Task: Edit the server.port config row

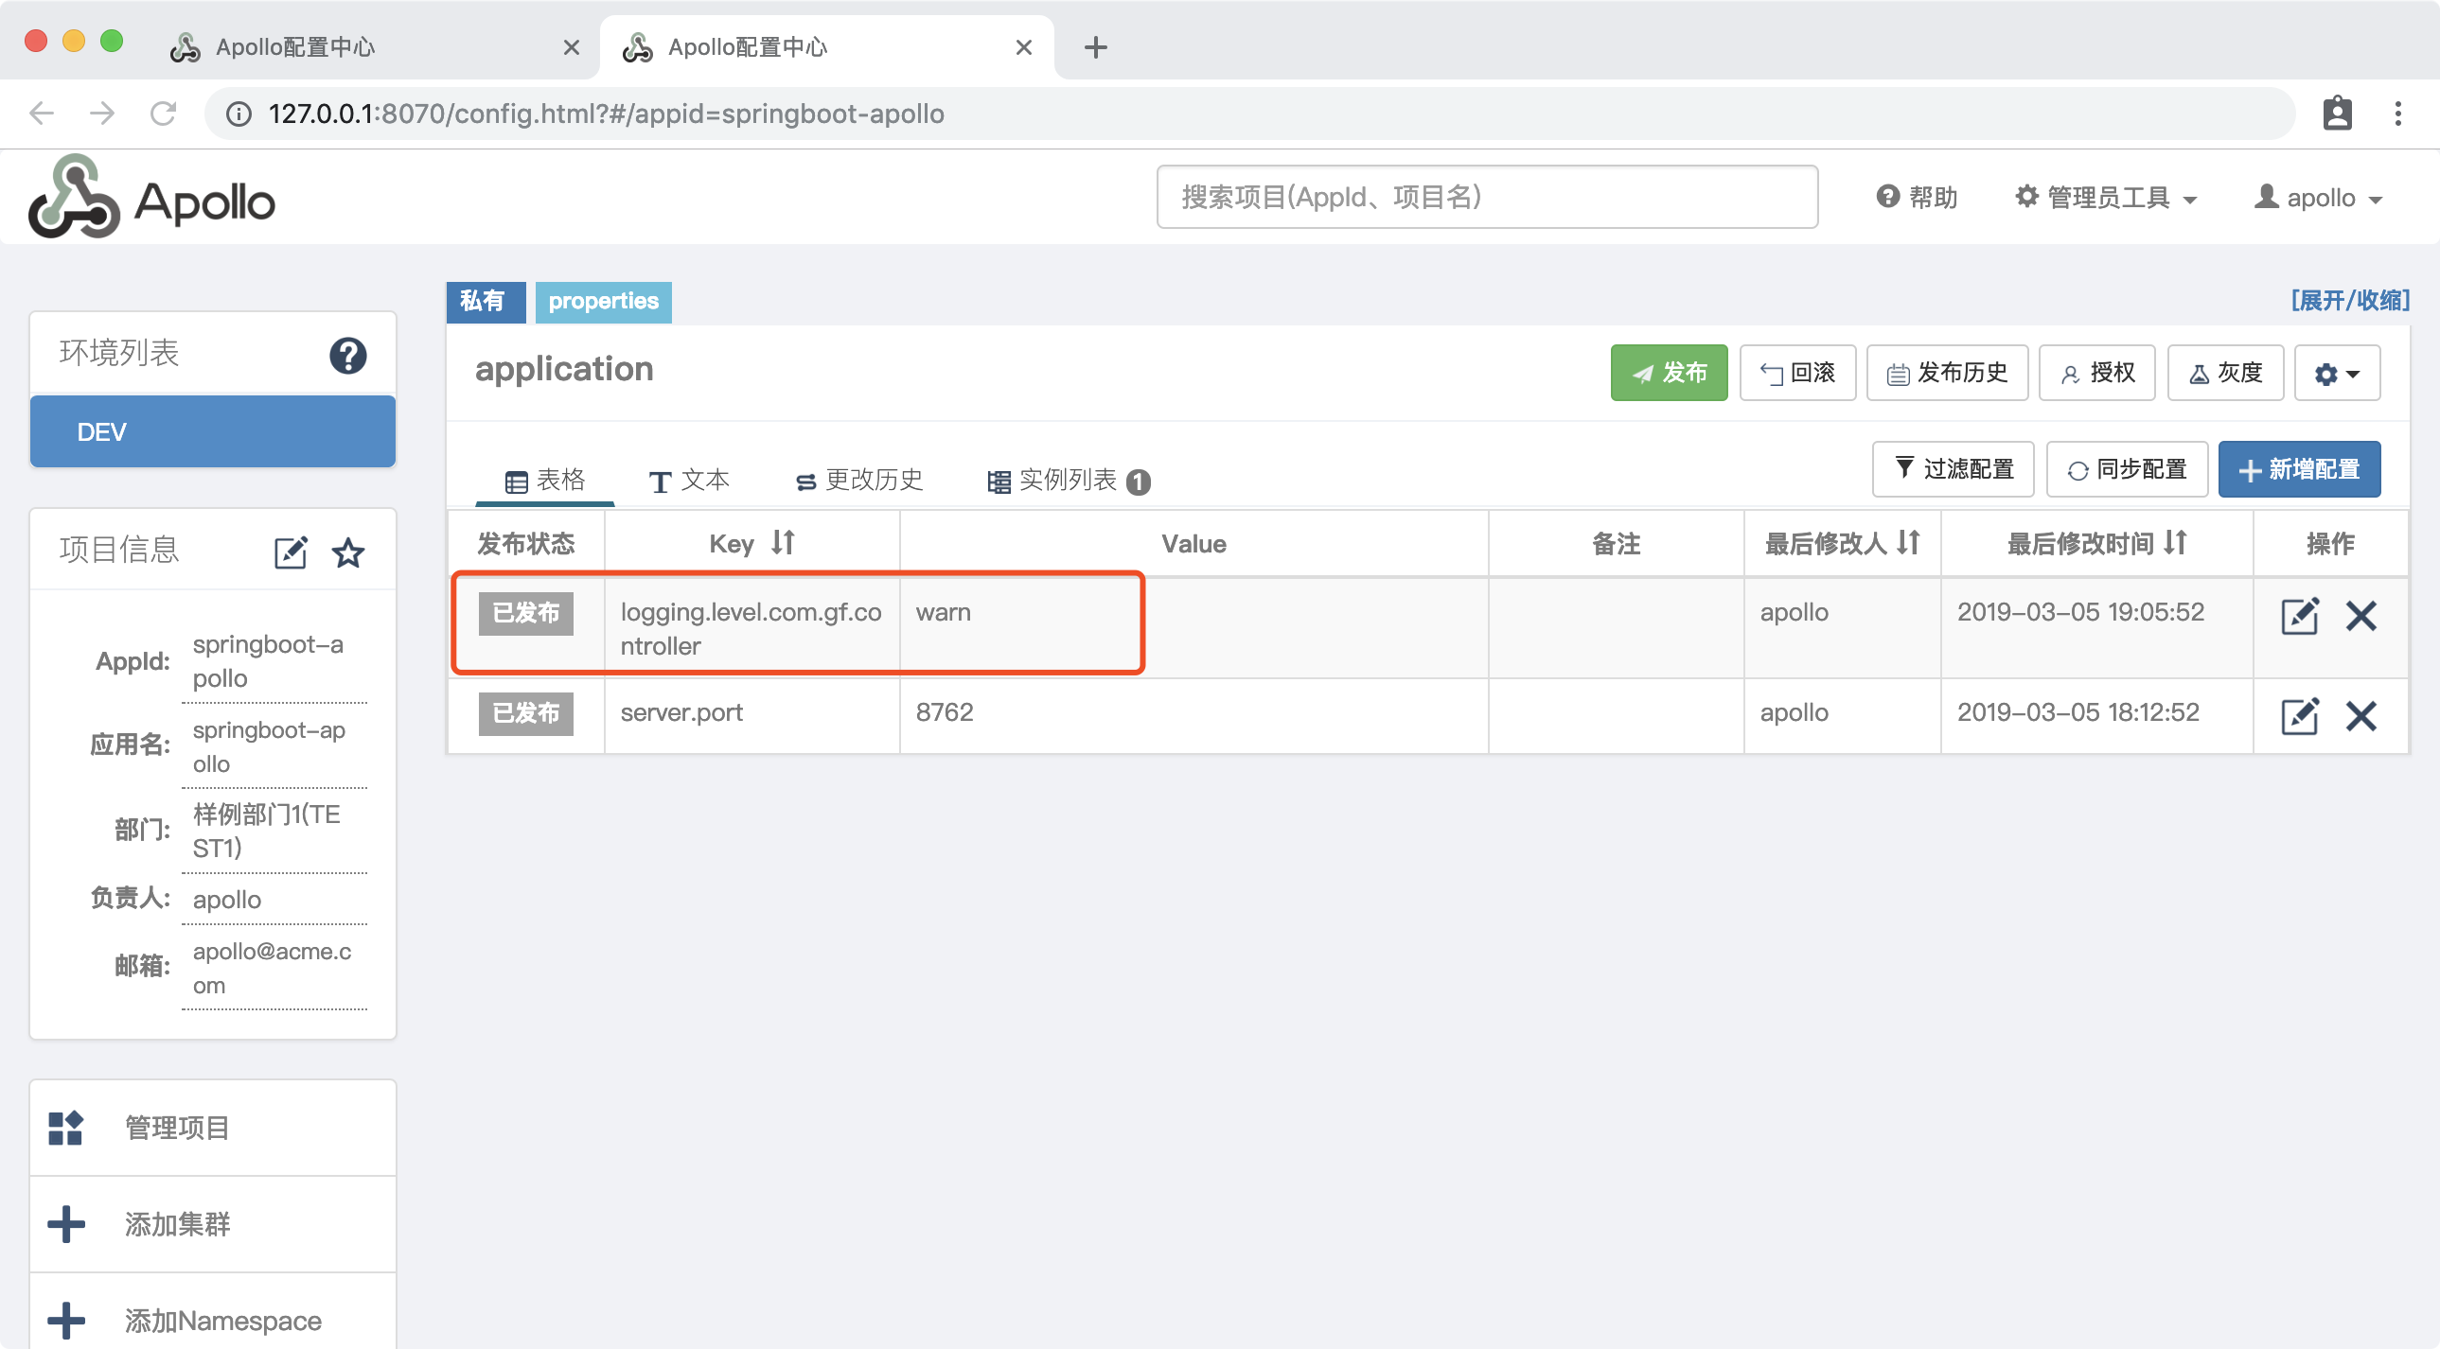Action: (2299, 716)
